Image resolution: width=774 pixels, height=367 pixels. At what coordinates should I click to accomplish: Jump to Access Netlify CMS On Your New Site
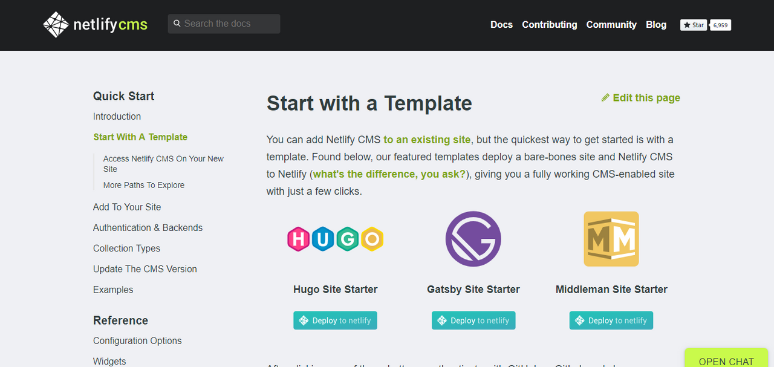[163, 164]
